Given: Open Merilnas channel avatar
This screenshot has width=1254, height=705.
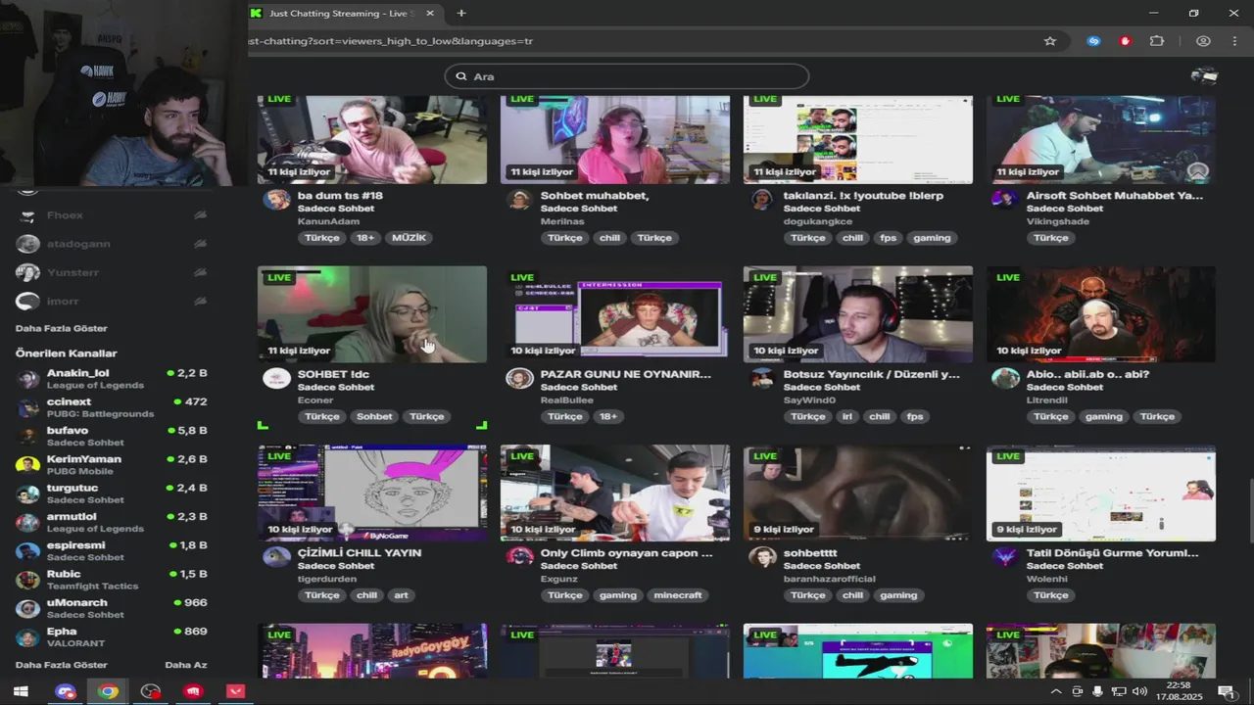Looking at the screenshot, I should tap(519, 200).
